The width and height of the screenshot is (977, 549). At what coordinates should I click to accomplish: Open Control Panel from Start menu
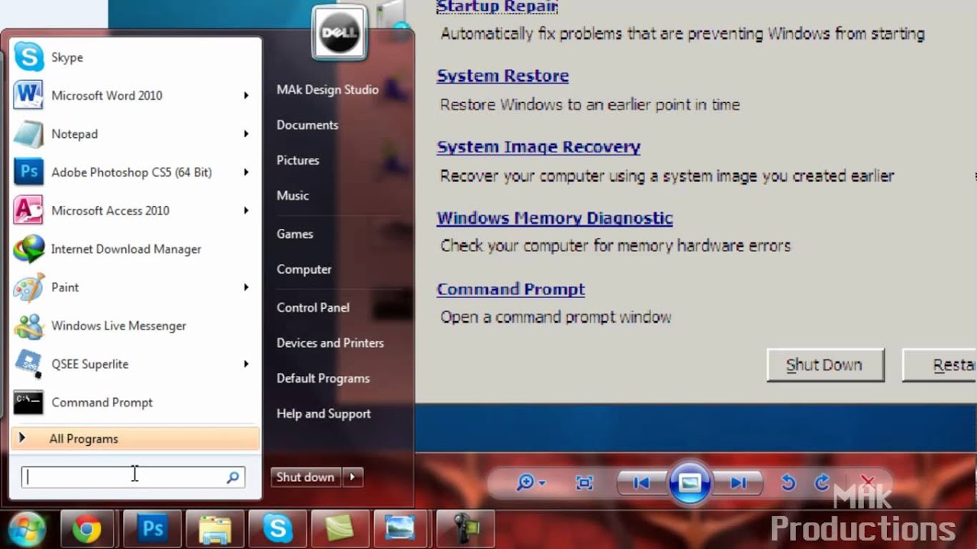(x=313, y=307)
